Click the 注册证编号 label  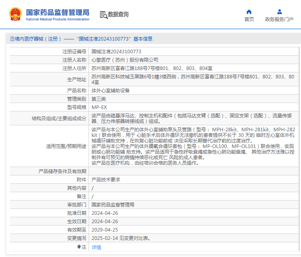click(74, 52)
